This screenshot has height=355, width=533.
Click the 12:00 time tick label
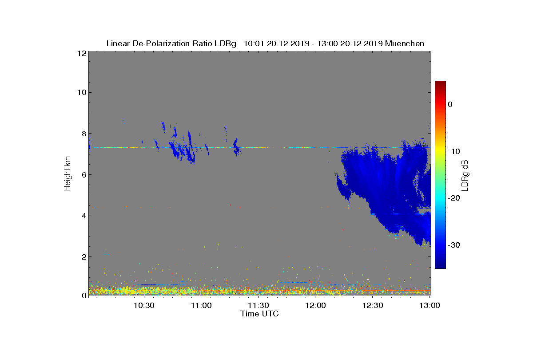coord(315,305)
